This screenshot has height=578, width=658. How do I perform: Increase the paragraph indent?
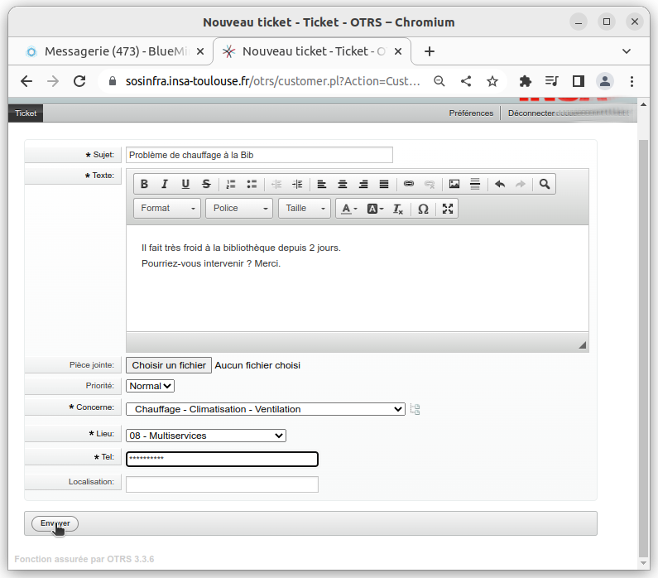[x=297, y=184]
